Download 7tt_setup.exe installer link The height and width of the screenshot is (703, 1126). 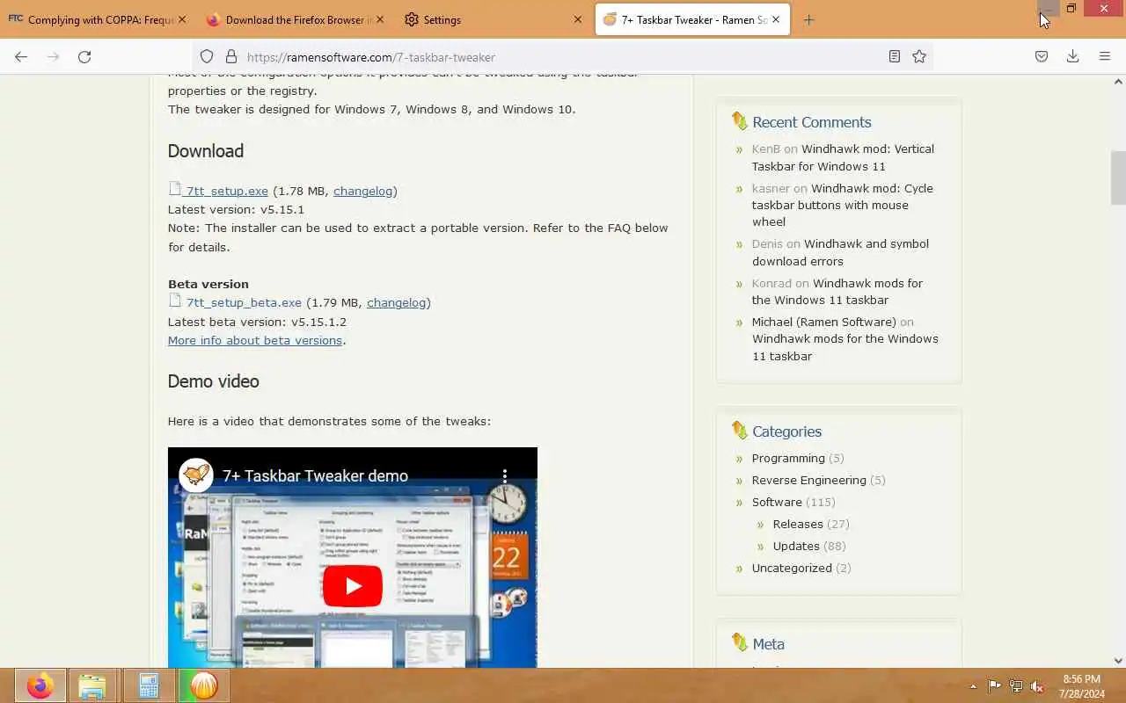(x=227, y=191)
